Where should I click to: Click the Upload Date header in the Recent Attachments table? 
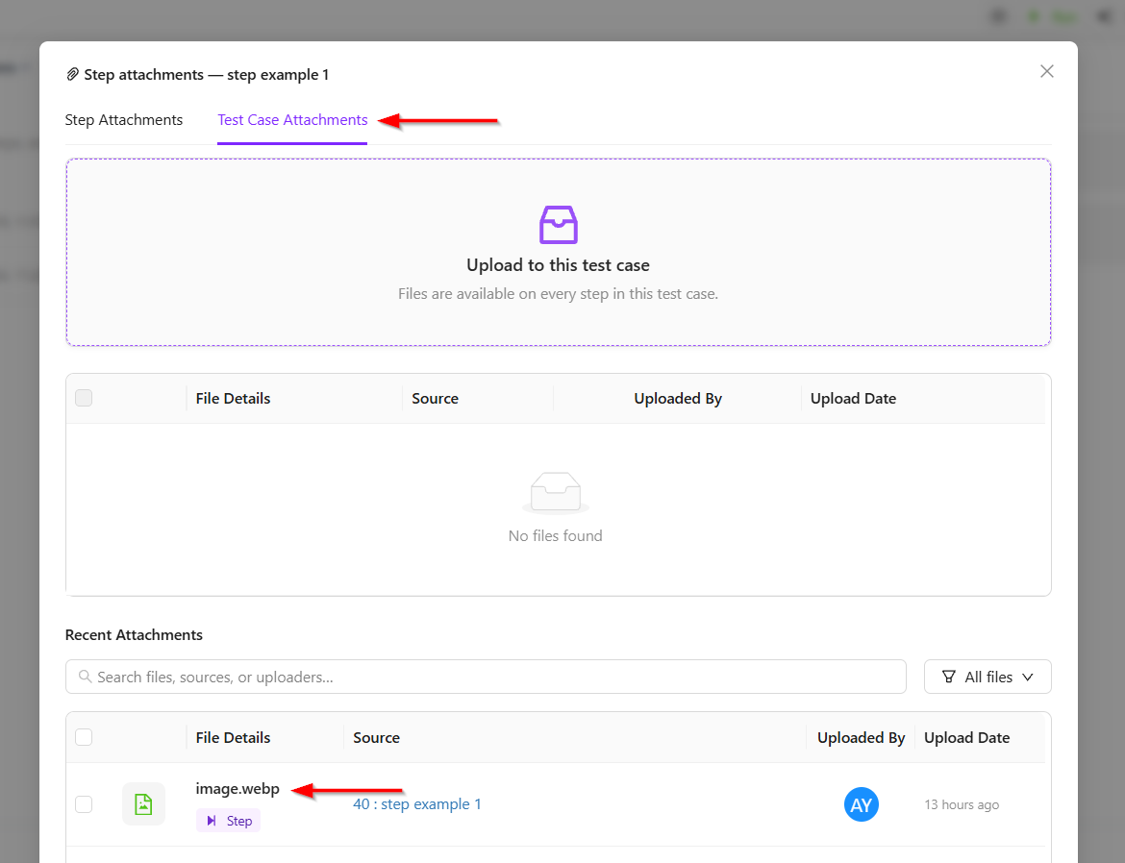click(966, 737)
